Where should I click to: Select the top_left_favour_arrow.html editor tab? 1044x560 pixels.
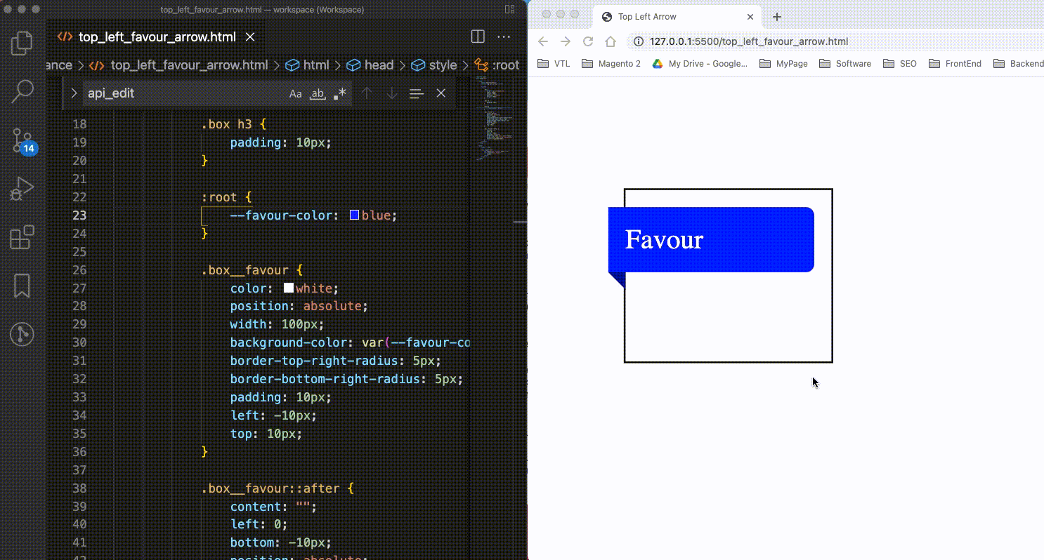[156, 37]
